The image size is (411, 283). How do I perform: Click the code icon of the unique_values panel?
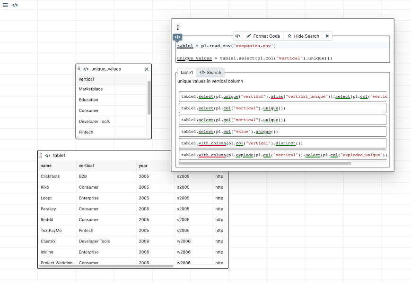(x=86, y=69)
